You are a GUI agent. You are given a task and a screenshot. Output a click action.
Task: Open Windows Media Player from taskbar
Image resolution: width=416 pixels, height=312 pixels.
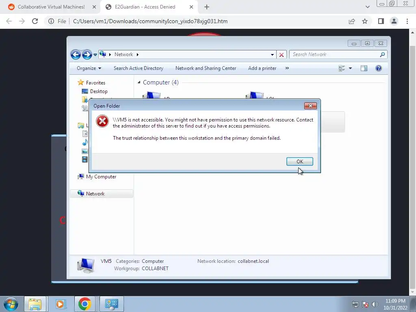pos(60,304)
